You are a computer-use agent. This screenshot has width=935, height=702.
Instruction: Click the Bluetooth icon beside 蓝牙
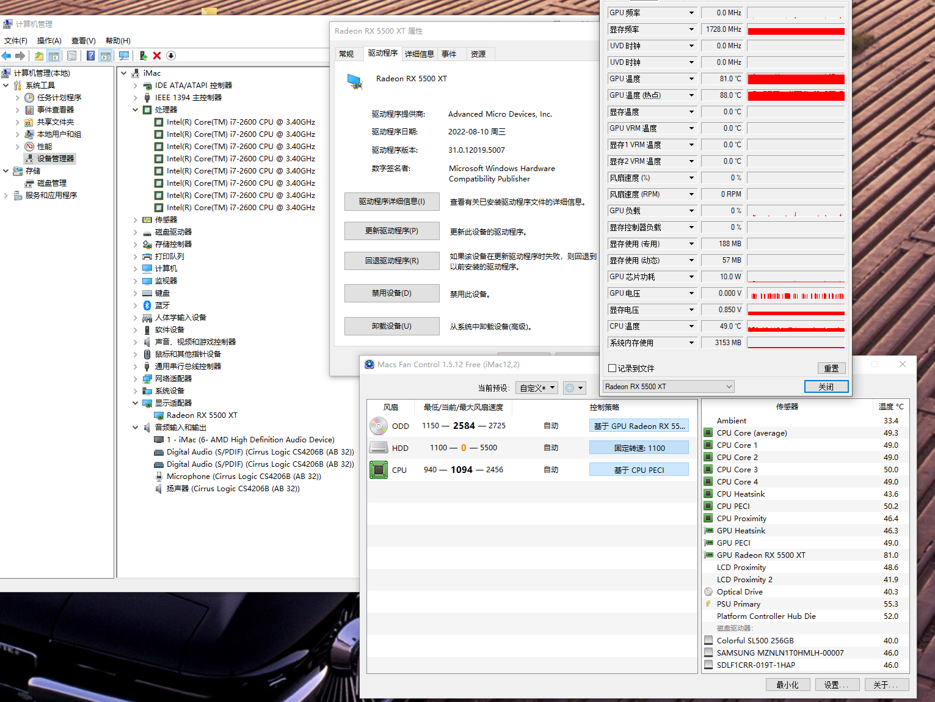point(147,305)
